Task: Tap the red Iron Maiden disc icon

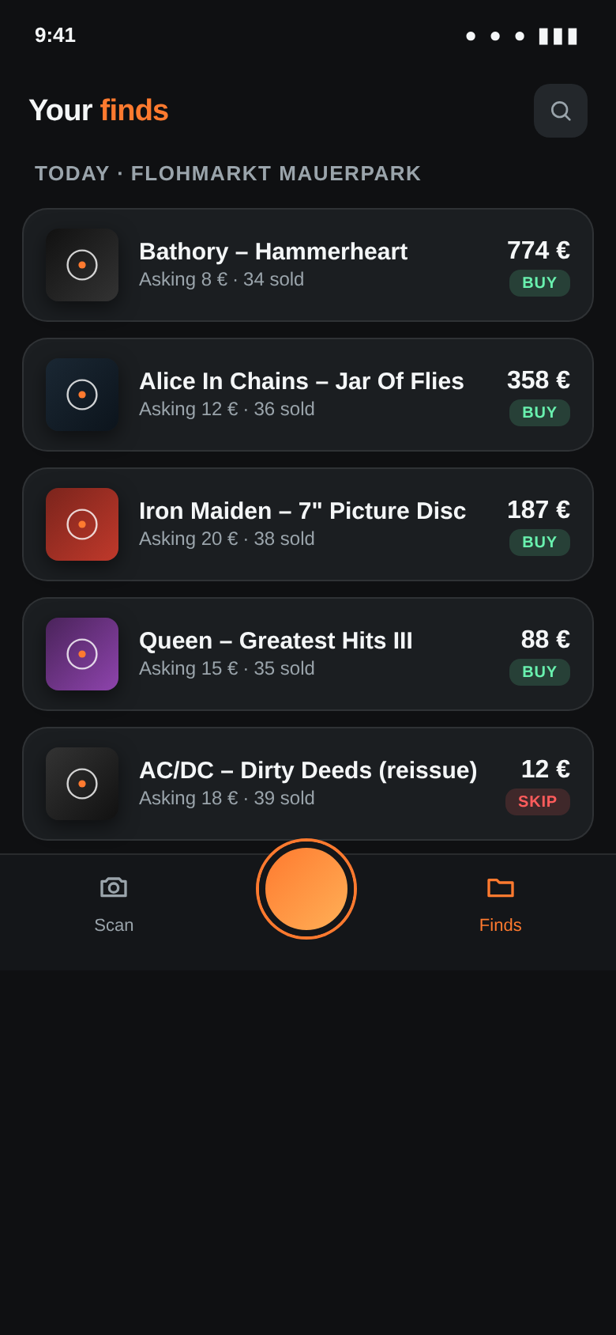Action: click(82, 524)
